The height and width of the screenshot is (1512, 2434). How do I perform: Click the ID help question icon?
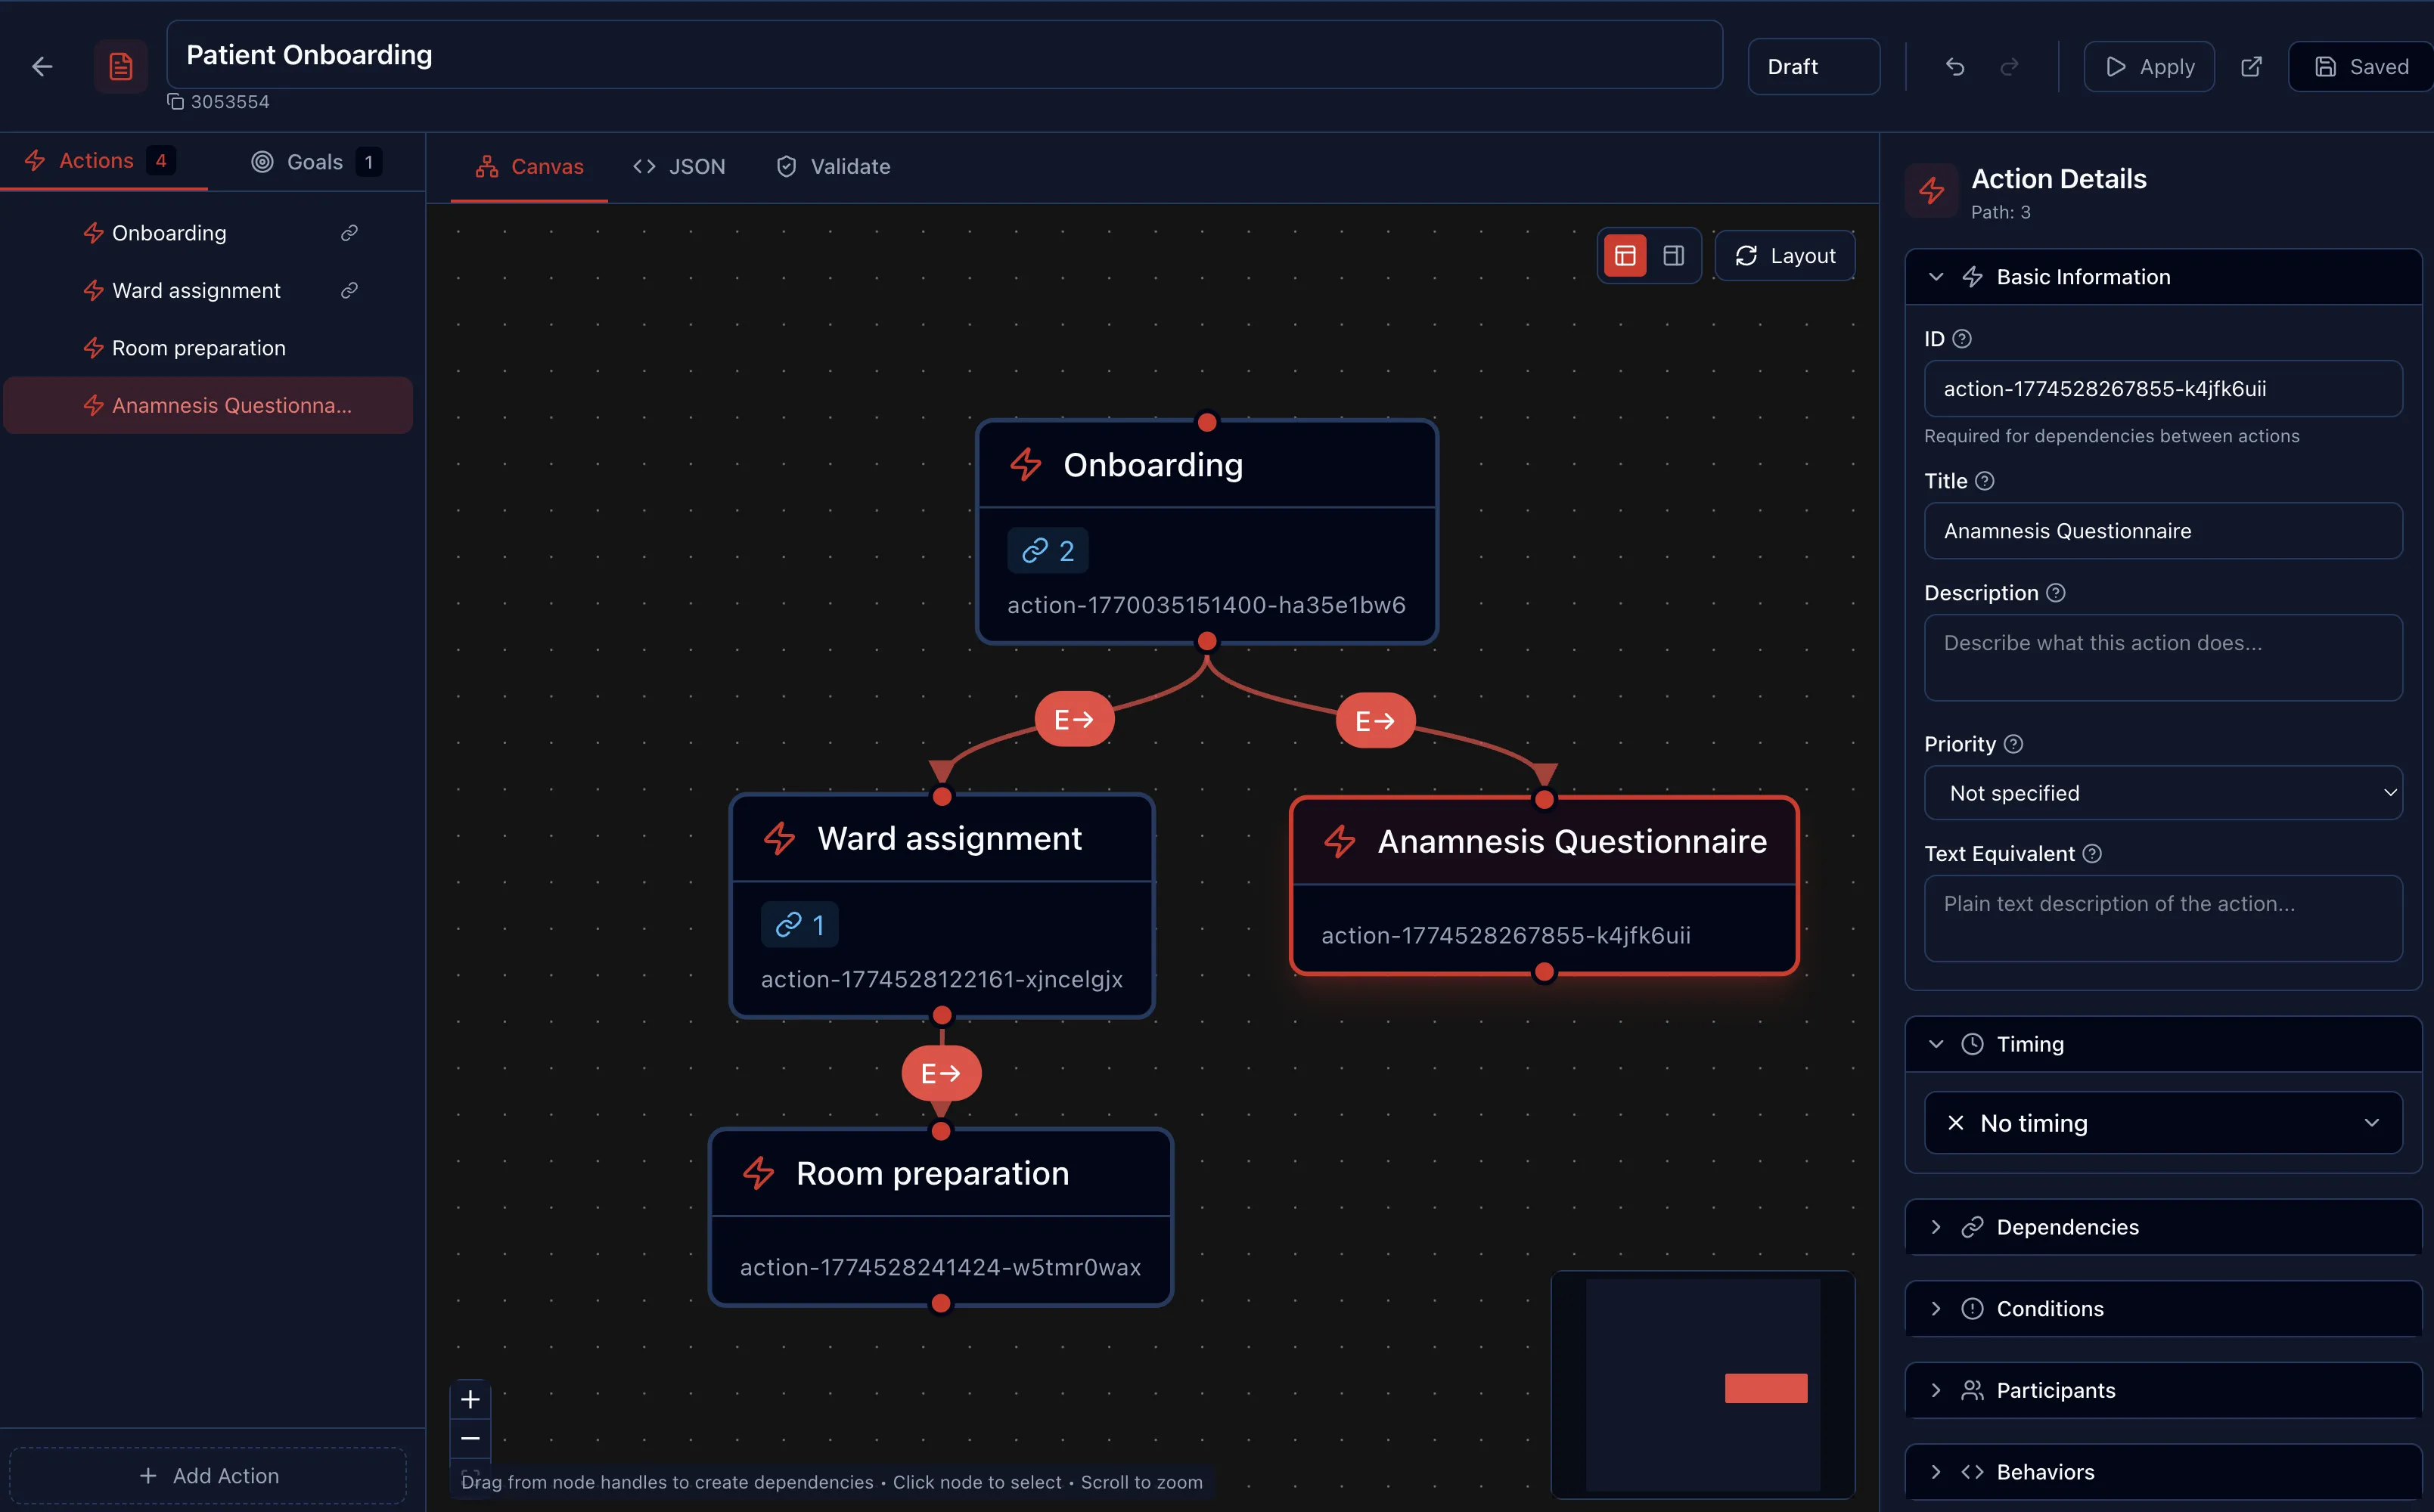[1962, 339]
